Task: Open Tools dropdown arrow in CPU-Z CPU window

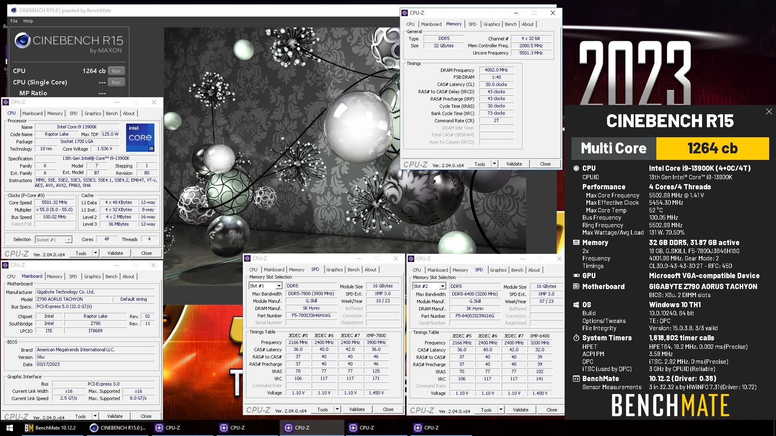Action: (x=95, y=253)
